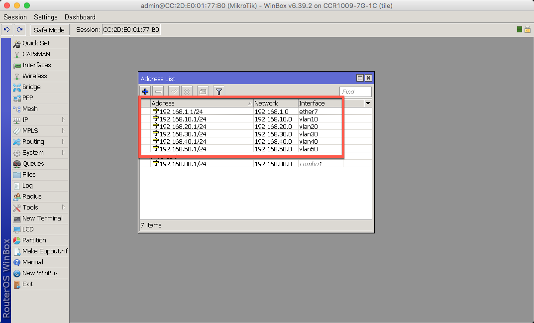Open the Manual from the sidebar

point(40,262)
